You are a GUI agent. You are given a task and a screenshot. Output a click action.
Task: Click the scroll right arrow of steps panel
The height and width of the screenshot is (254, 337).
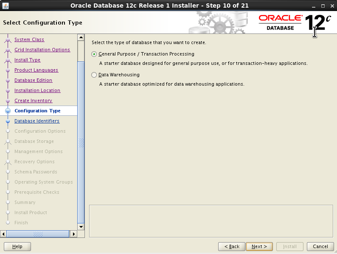click(73, 234)
